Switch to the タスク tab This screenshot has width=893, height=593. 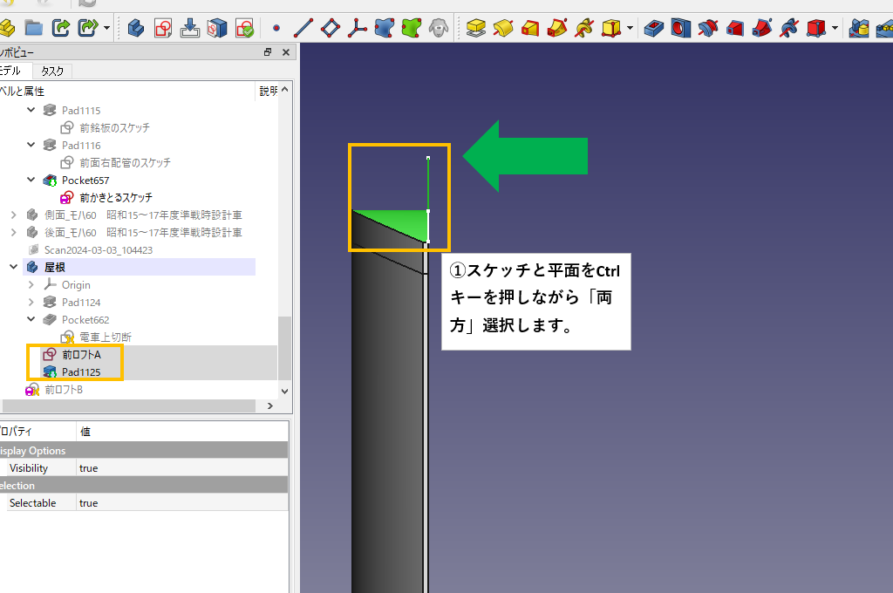(x=52, y=72)
